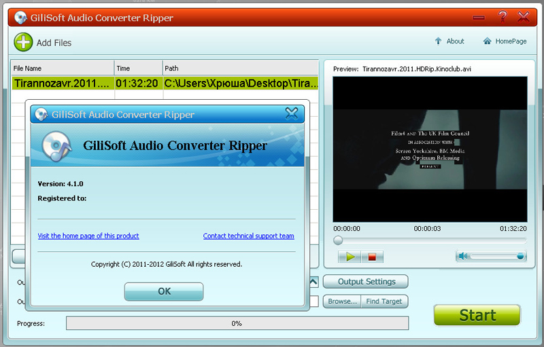Screen dimensions: 544x347
Task: Click the Registered to: label
Action: (x=62, y=198)
